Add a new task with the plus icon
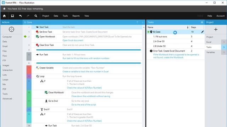 pyautogui.click(x=202, y=22)
